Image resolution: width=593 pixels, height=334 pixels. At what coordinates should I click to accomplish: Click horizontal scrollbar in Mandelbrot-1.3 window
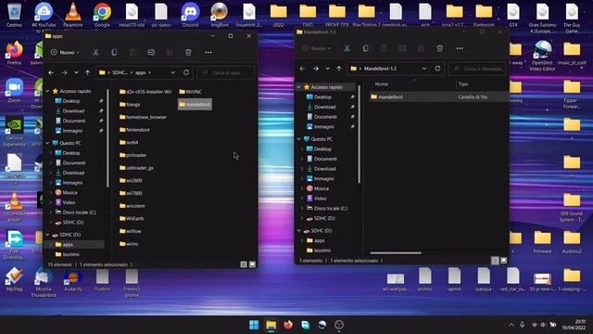[396, 253]
